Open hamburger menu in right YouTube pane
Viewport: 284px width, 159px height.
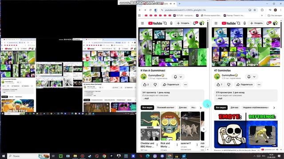tap(216, 23)
